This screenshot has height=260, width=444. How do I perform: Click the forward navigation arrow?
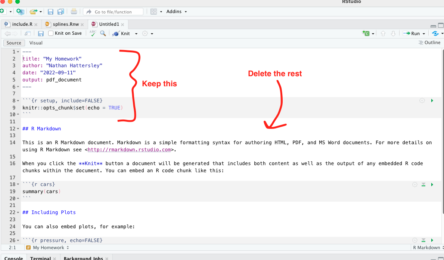coord(15,34)
